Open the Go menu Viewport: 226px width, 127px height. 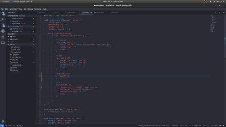tap(25, 9)
